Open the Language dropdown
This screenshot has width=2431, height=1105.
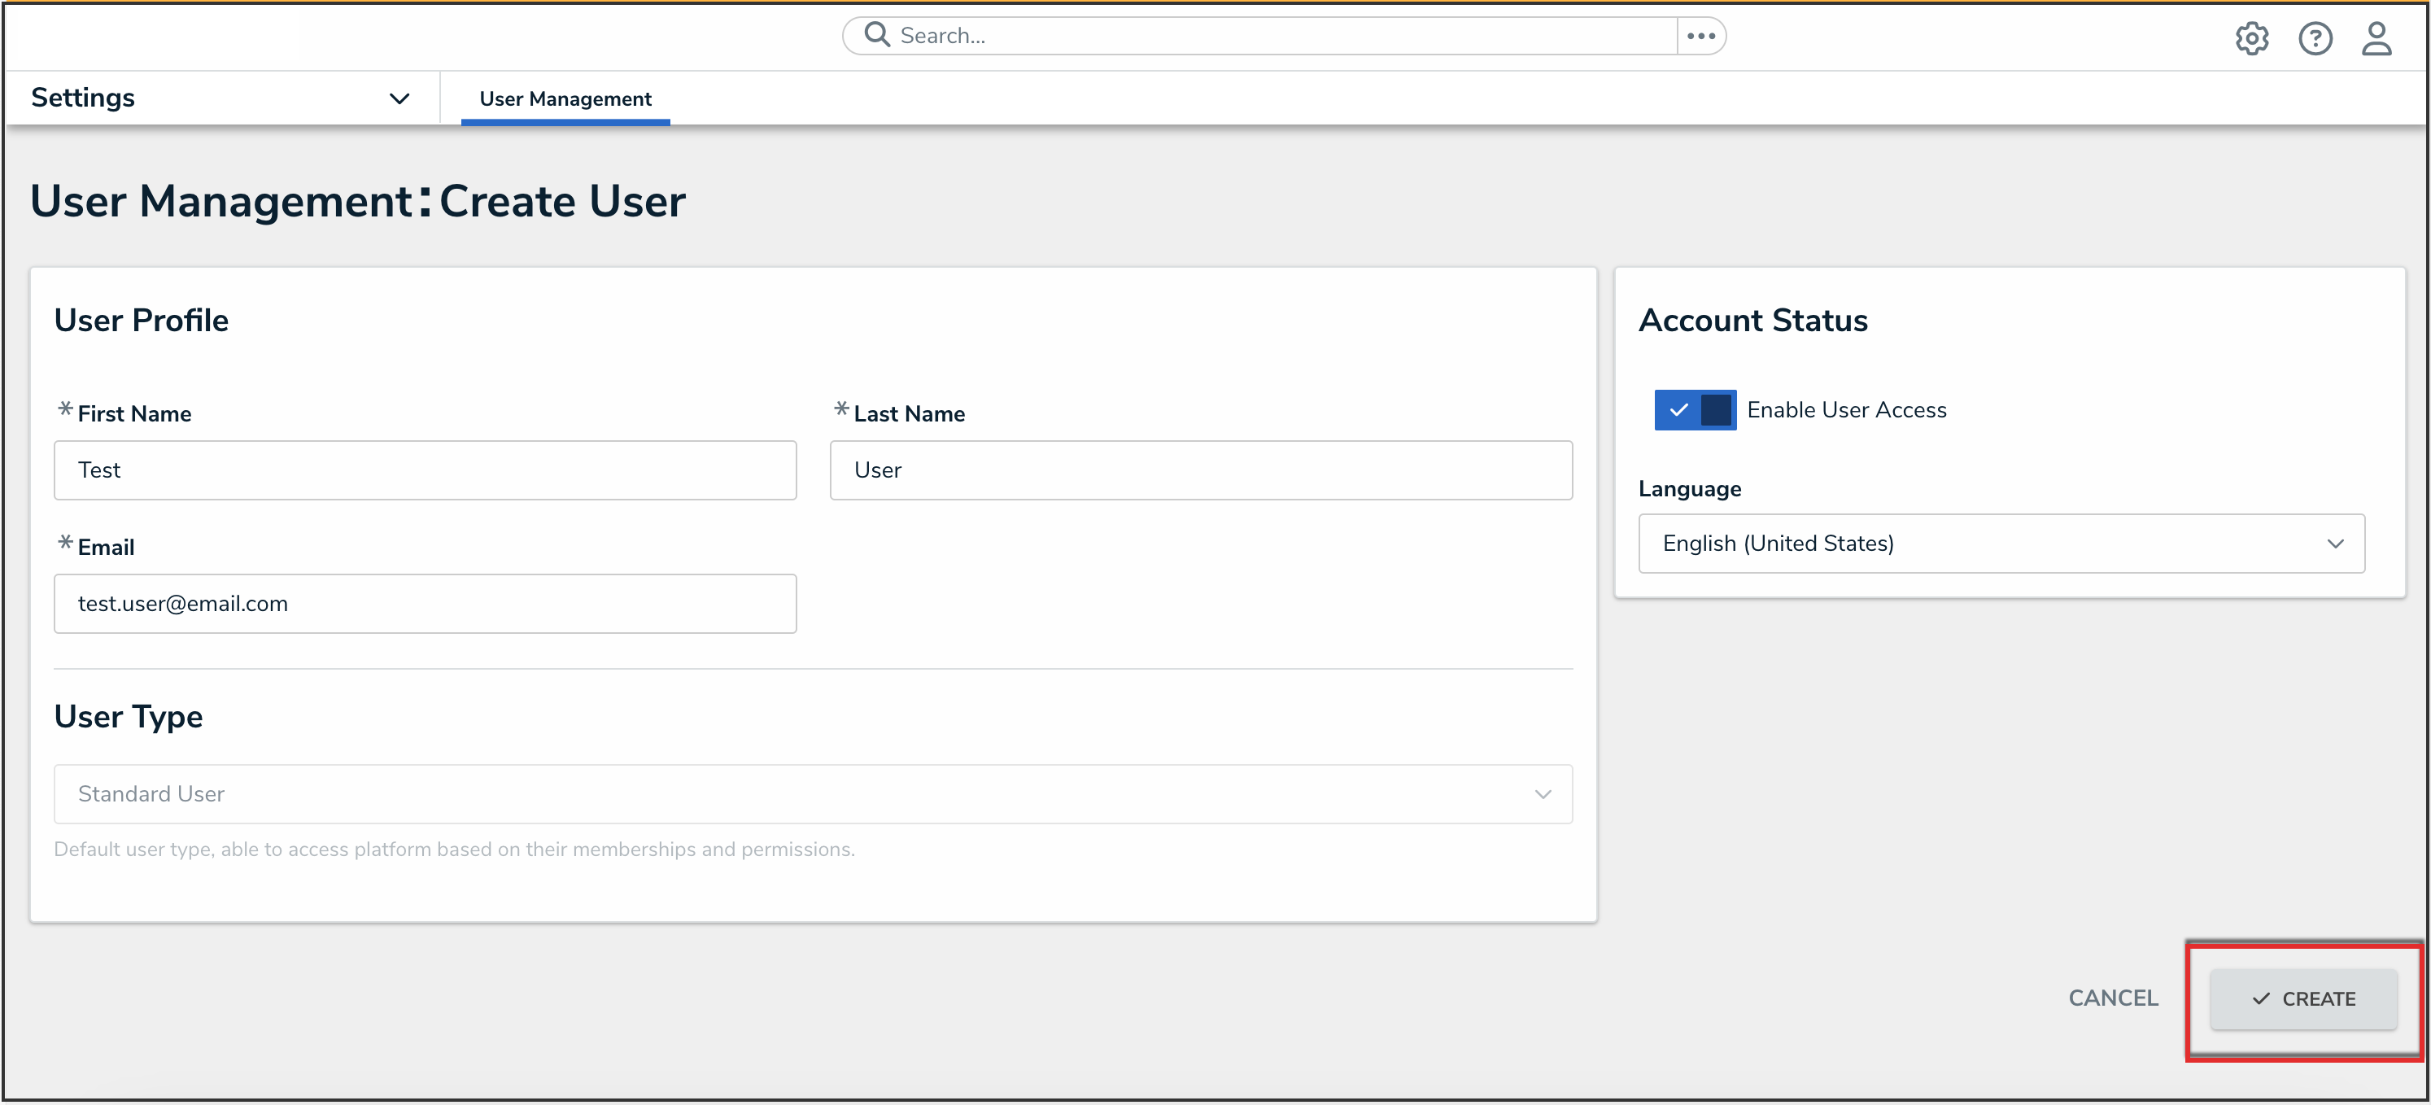point(2000,544)
